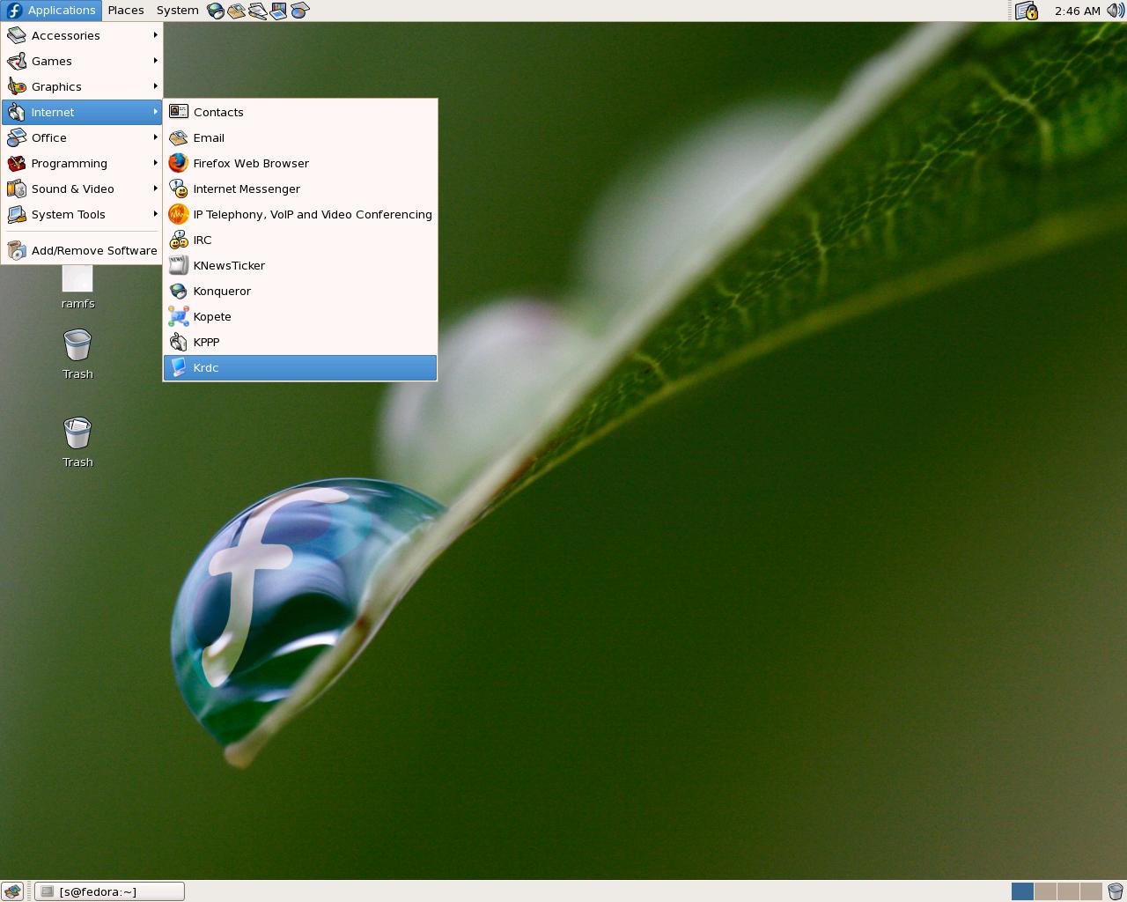1127x902 pixels.
Task: Open the Games category
Action: (x=82, y=61)
